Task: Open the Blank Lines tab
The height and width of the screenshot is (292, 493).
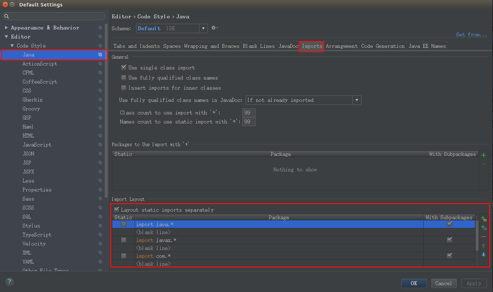Action: pyautogui.click(x=259, y=46)
